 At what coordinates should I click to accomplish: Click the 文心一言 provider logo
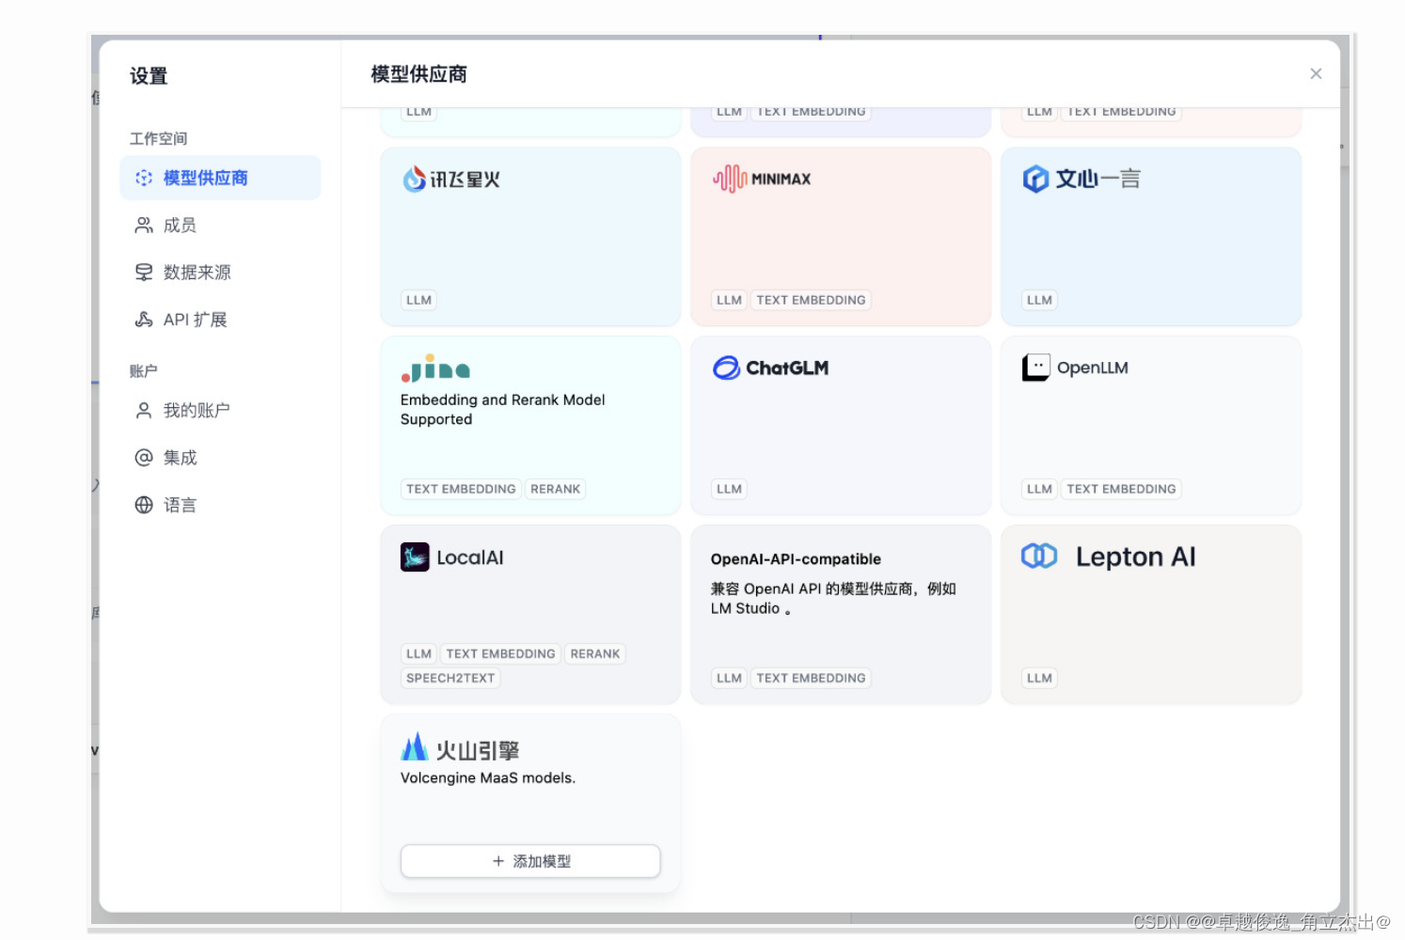coord(1035,179)
